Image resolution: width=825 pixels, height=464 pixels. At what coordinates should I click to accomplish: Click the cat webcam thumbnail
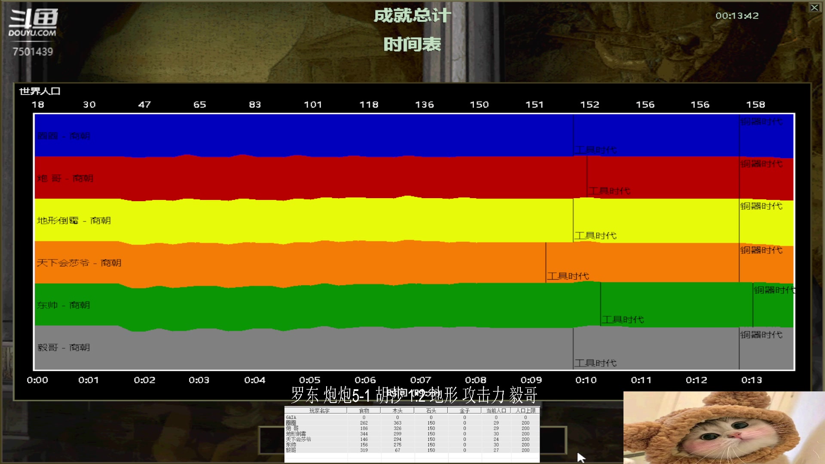724,427
